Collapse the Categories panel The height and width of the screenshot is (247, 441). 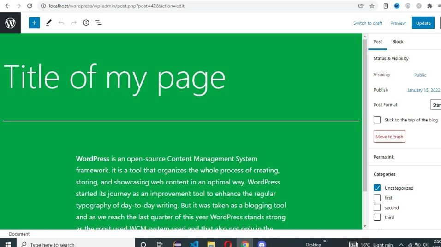point(384,174)
